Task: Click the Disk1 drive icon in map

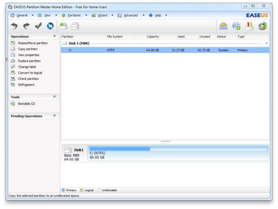Action: tap(68, 150)
